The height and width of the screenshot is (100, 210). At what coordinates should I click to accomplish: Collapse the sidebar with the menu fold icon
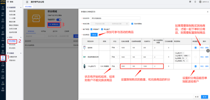27,2
